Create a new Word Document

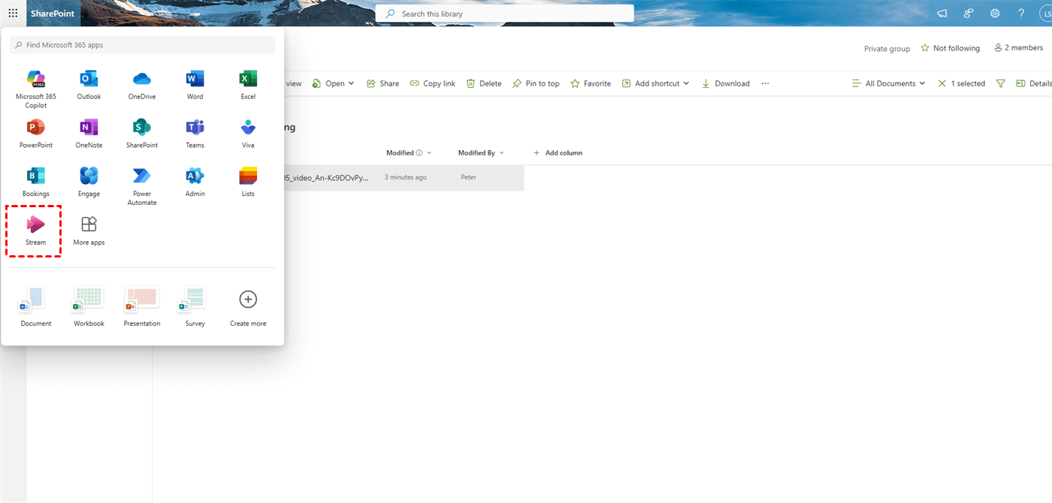(36, 306)
